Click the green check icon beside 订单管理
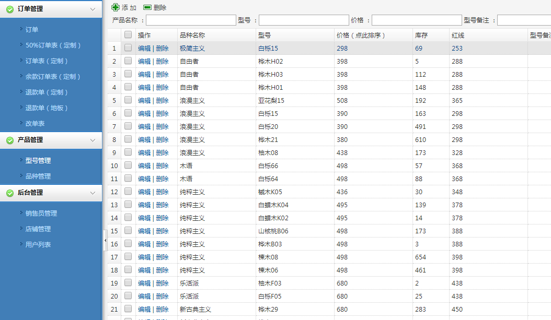The image size is (551, 320). (9, 9)
